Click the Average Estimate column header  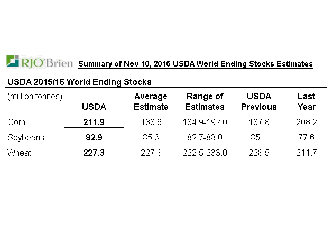(151, 101)
